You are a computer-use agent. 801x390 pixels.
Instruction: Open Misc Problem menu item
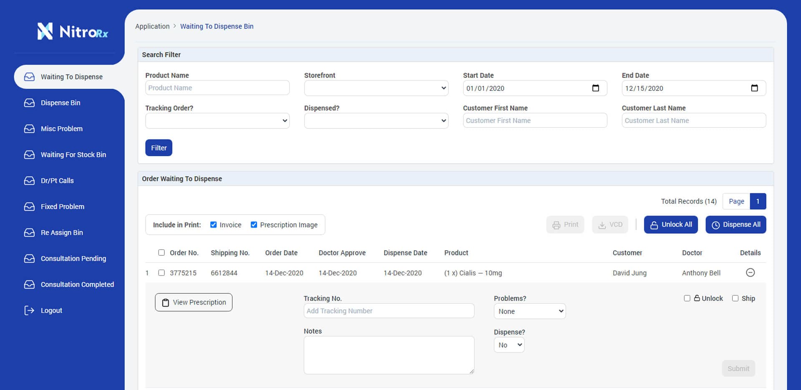pos(62,129)
